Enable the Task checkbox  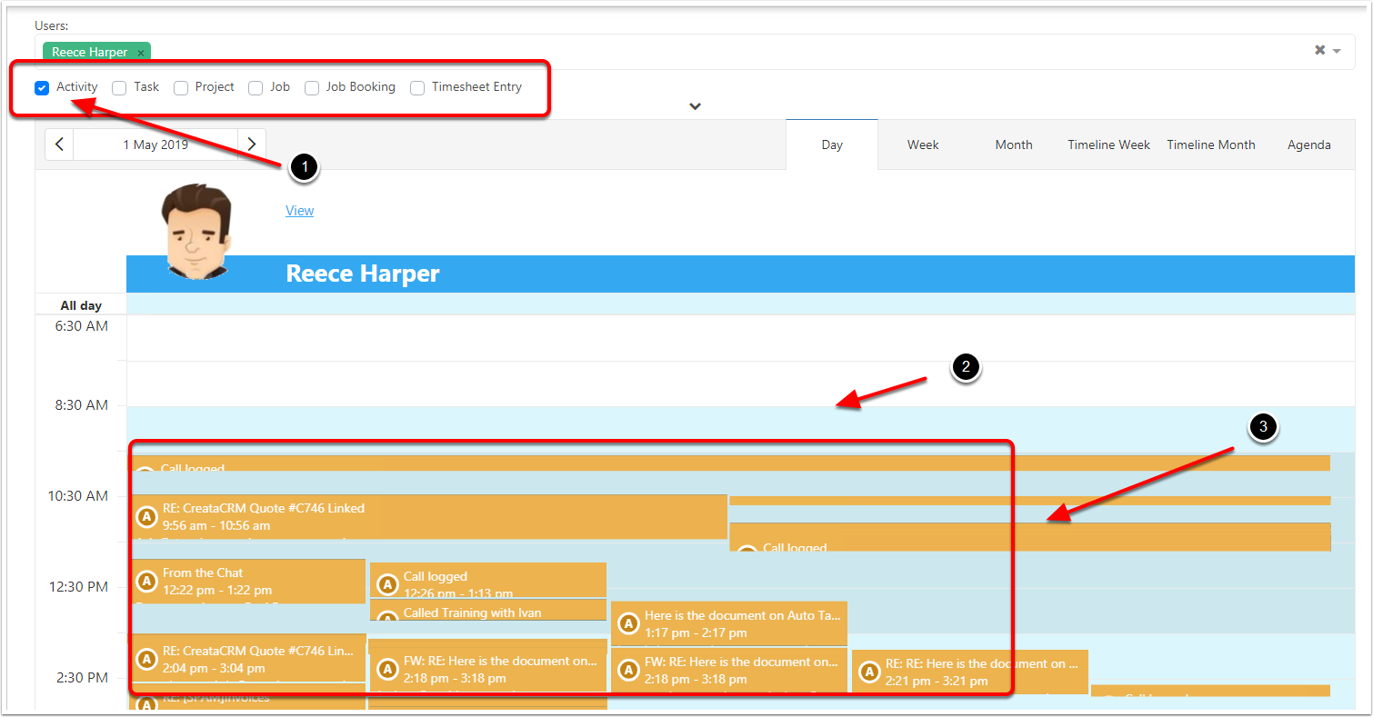click(119, 88)
